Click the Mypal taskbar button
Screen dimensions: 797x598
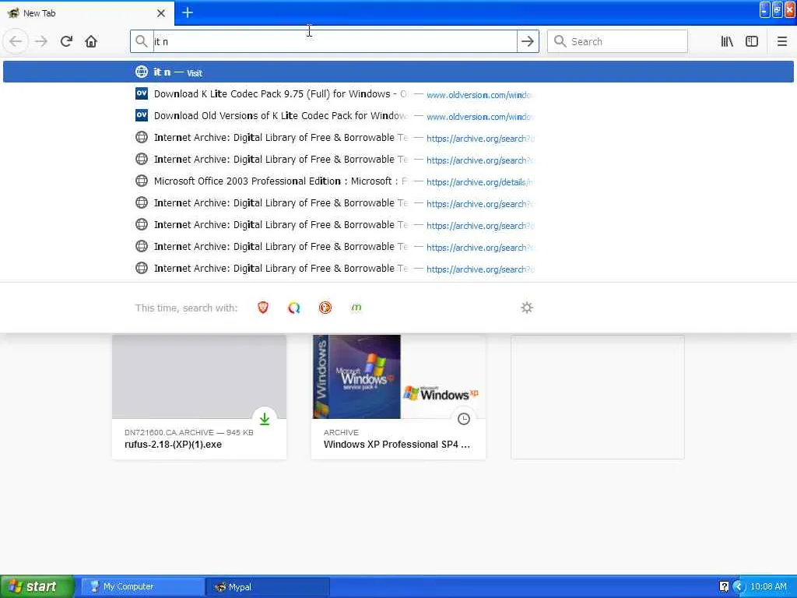(x=268, y=586)
